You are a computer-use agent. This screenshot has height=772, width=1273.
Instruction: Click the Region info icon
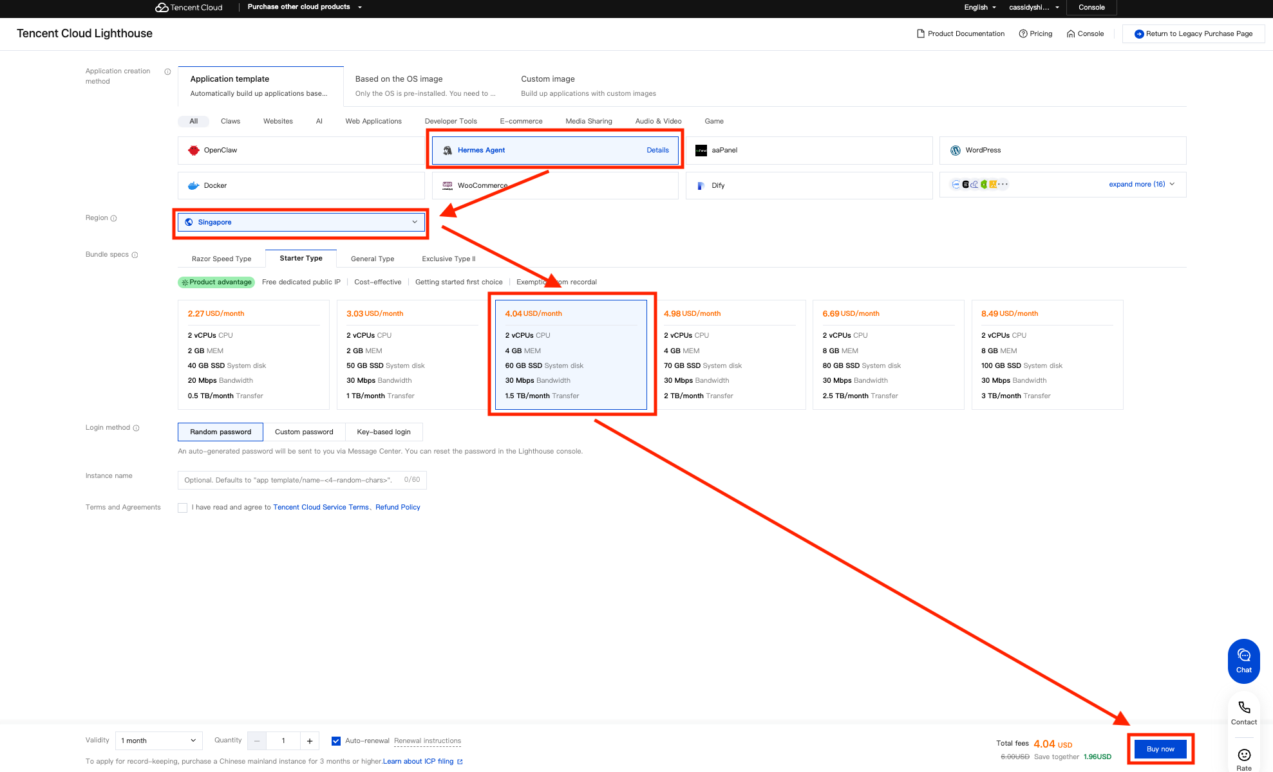[x=114, y=218]
